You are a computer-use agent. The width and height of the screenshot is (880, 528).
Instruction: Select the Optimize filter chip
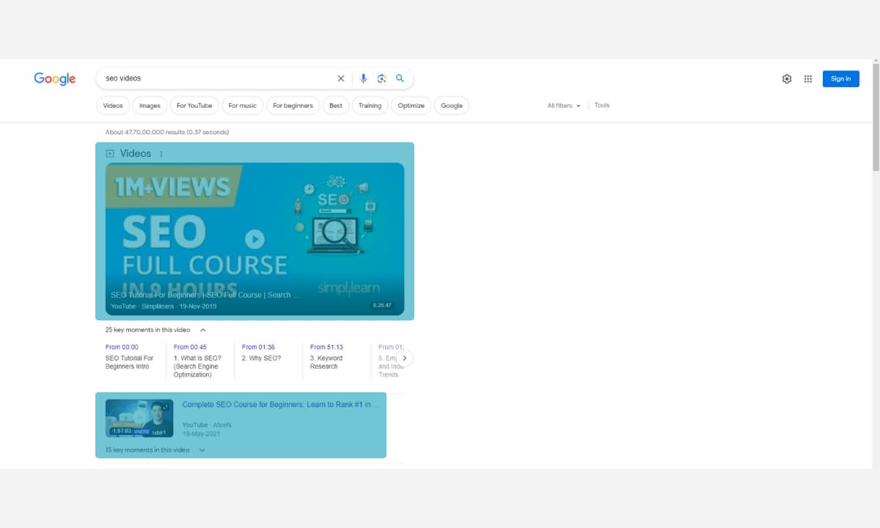pos(411,106)
